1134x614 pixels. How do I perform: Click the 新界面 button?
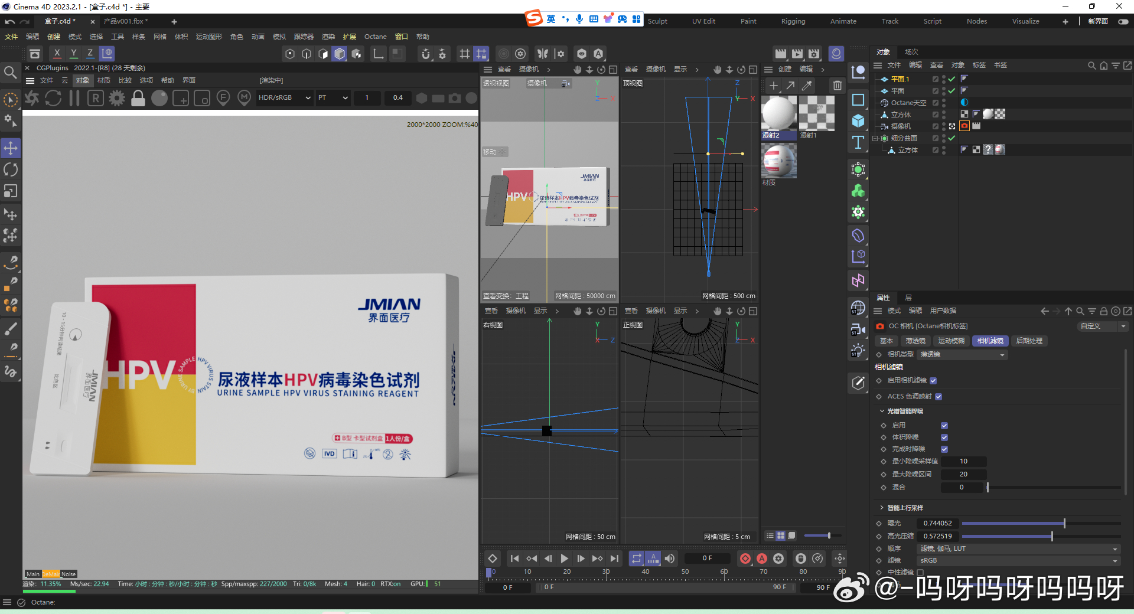coord(1098,21)
